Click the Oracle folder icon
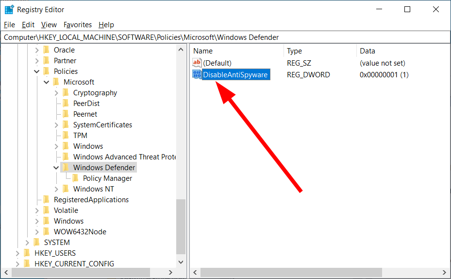 46,50
